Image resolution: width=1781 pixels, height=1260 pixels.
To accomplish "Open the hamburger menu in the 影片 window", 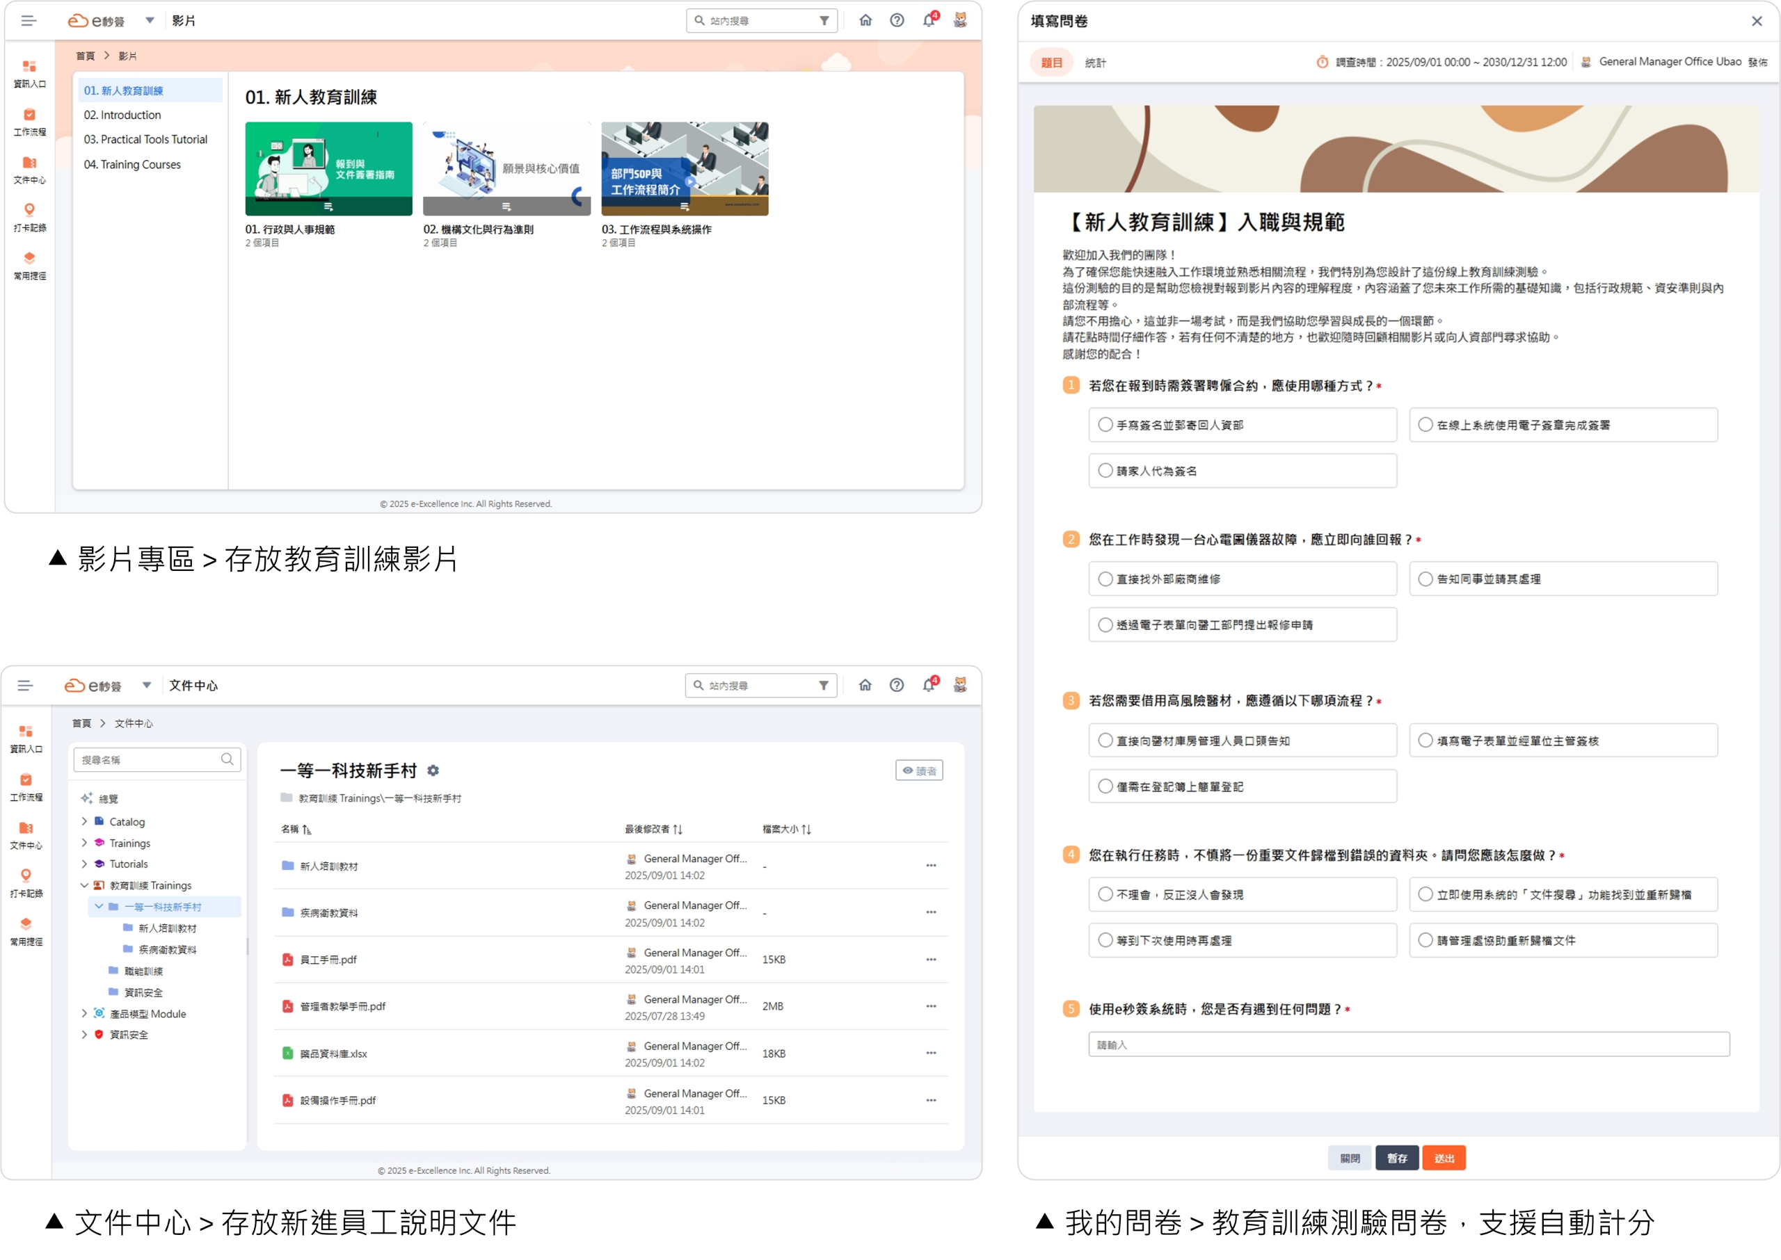I will [x=29, y=21].
